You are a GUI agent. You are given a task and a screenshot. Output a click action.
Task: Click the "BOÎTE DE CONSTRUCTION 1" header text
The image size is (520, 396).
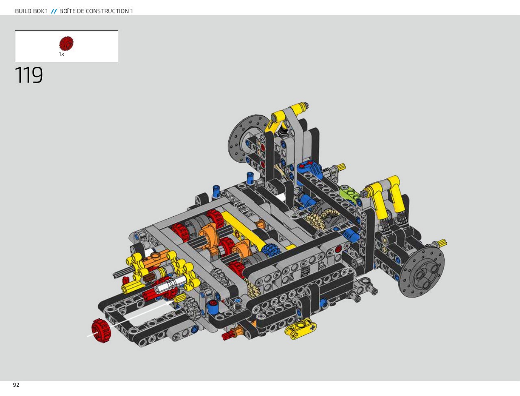(96, 11)
